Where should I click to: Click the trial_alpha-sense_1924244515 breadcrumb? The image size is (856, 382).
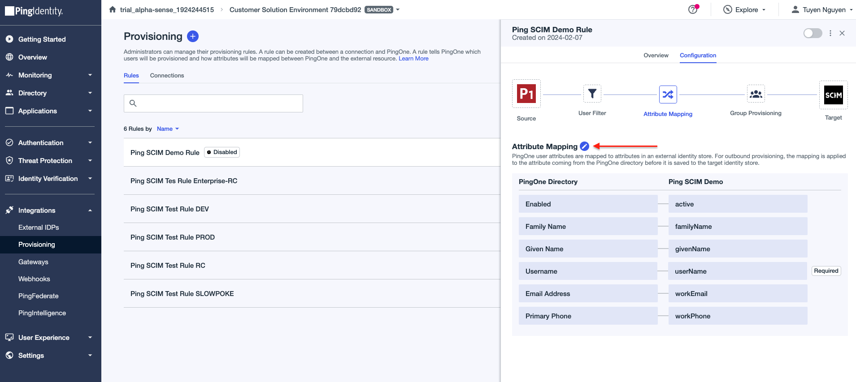[167, 9]
